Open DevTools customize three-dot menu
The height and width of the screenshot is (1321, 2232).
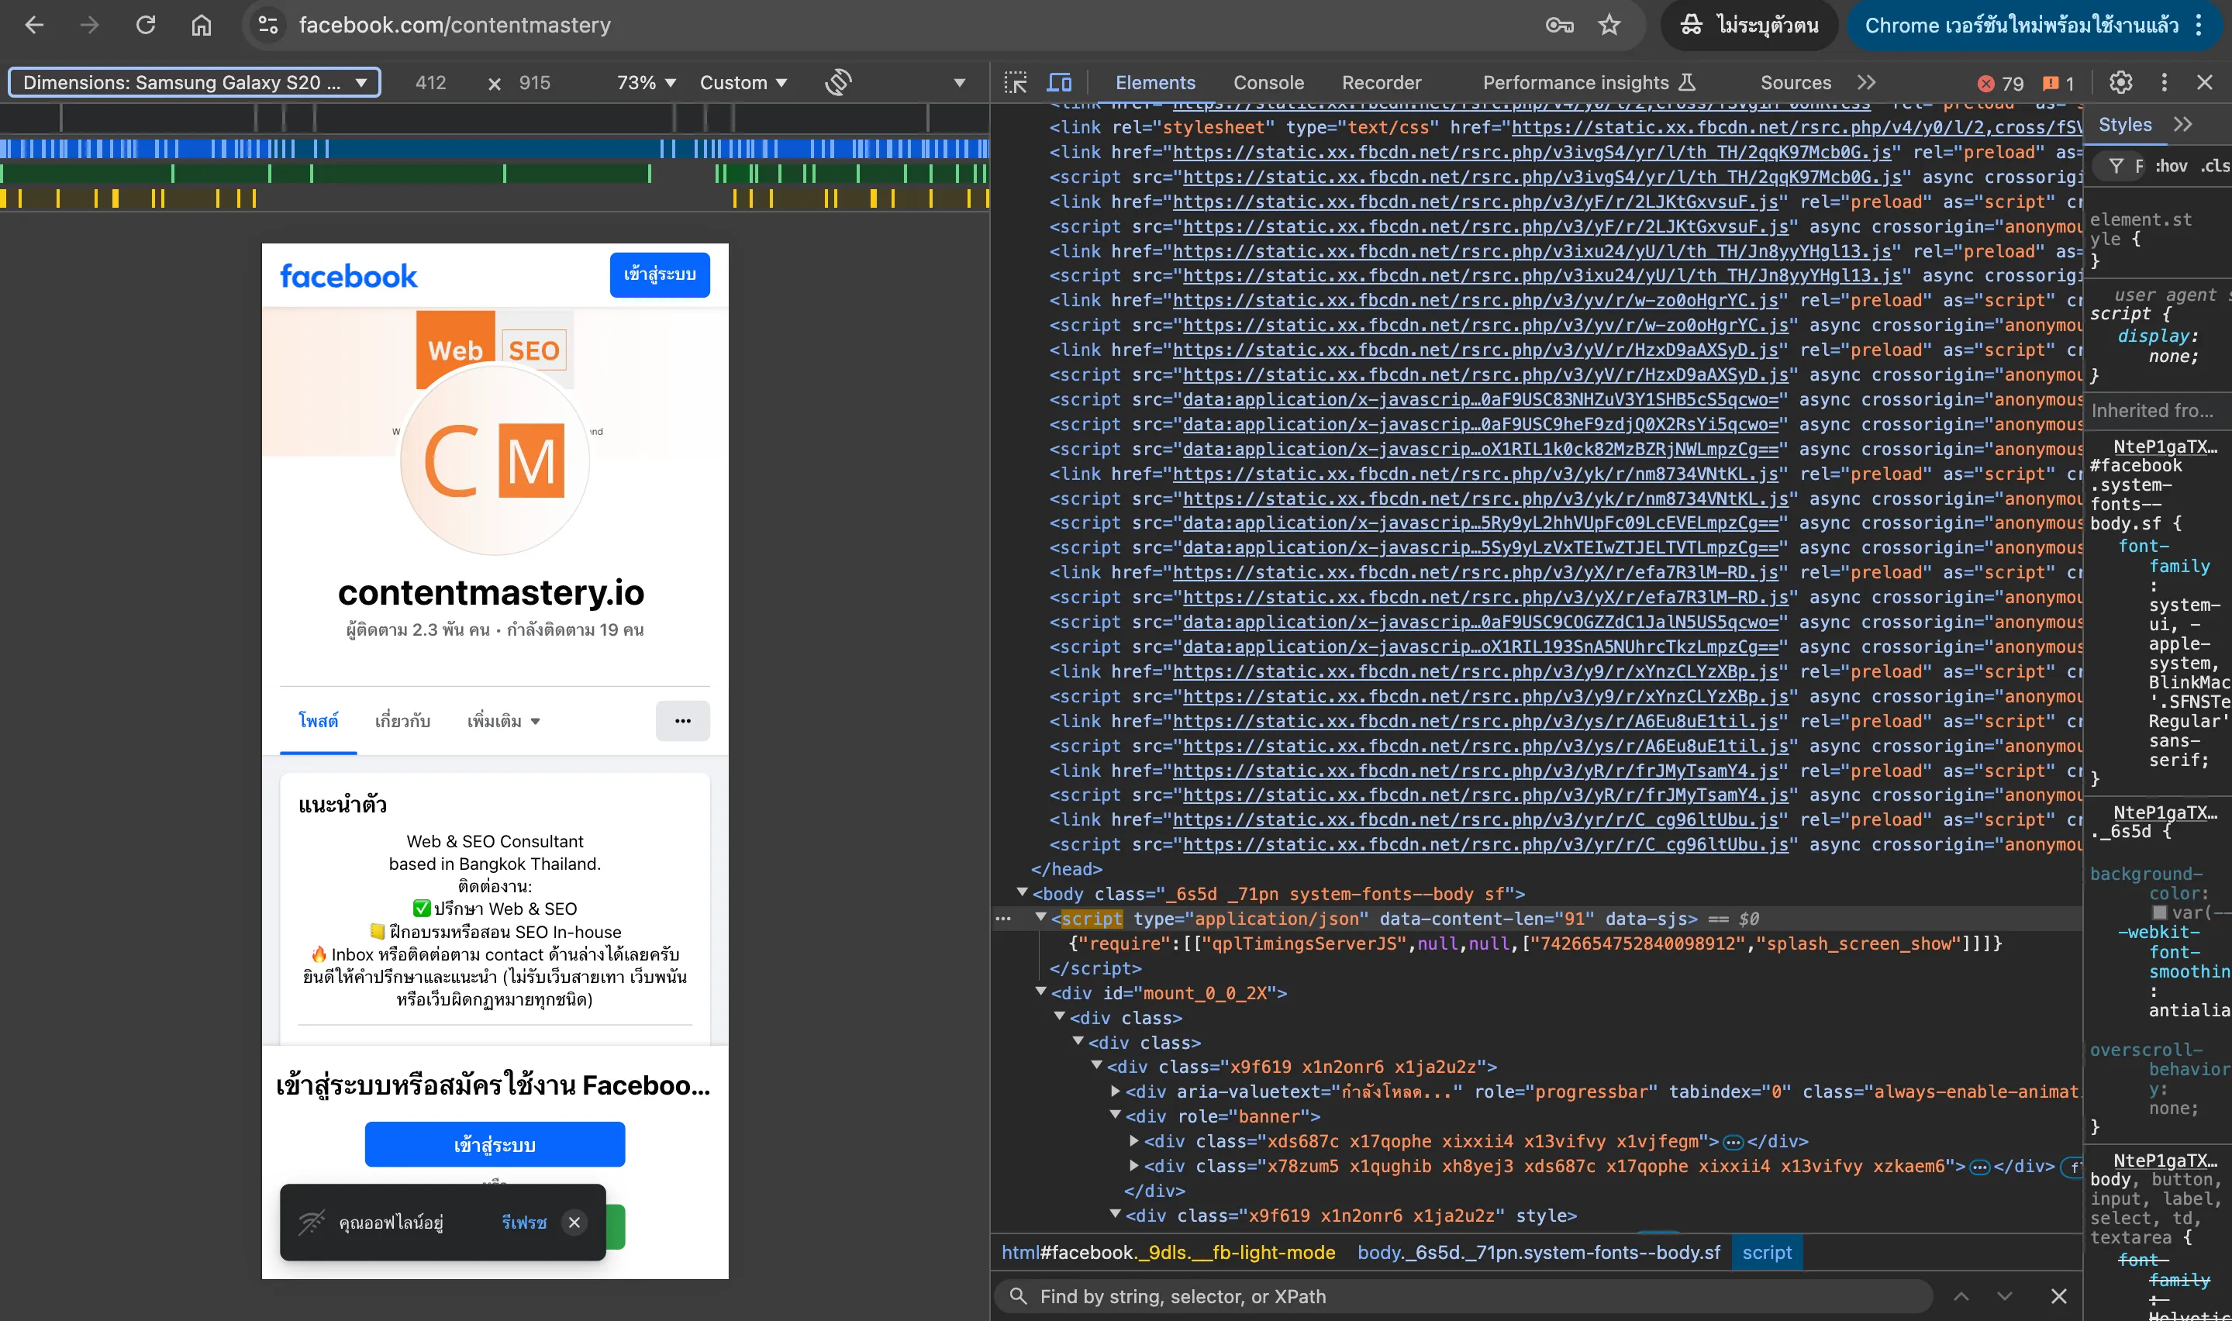click(2165, 83)
